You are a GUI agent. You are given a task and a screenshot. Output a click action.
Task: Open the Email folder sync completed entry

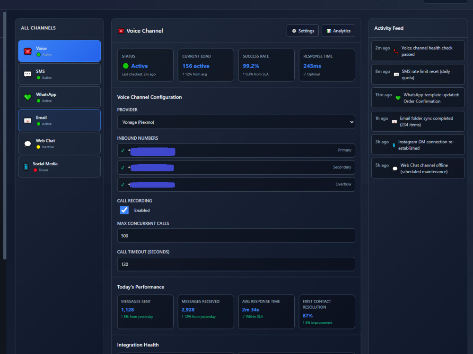point(418,121)
